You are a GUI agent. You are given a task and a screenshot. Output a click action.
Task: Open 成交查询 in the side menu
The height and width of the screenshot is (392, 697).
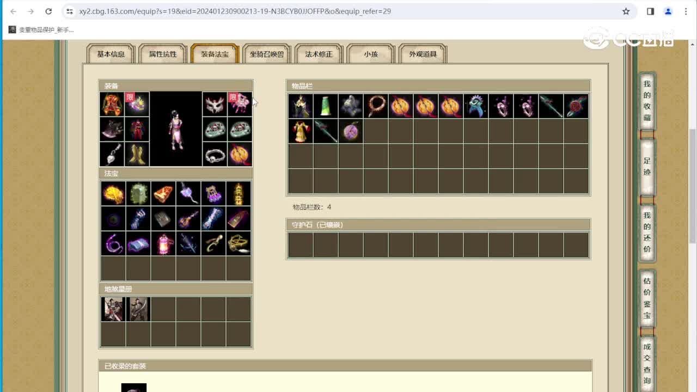(647, 364)
